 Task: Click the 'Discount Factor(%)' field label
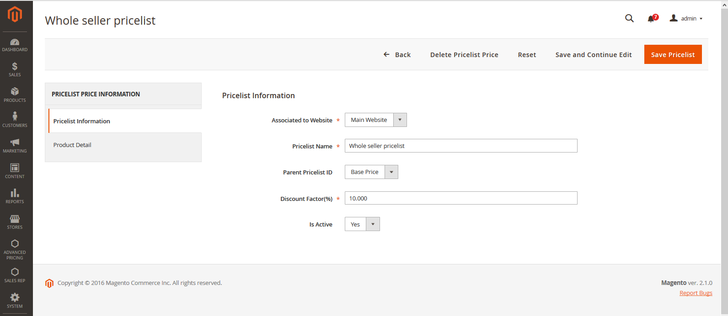[x=306, y=199]
